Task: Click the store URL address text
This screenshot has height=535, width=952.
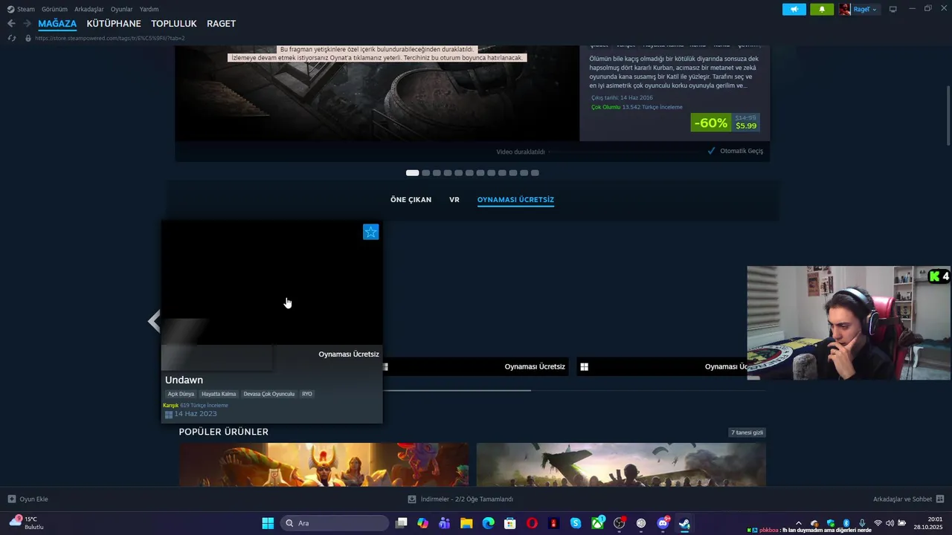Action: click(110, 38)
